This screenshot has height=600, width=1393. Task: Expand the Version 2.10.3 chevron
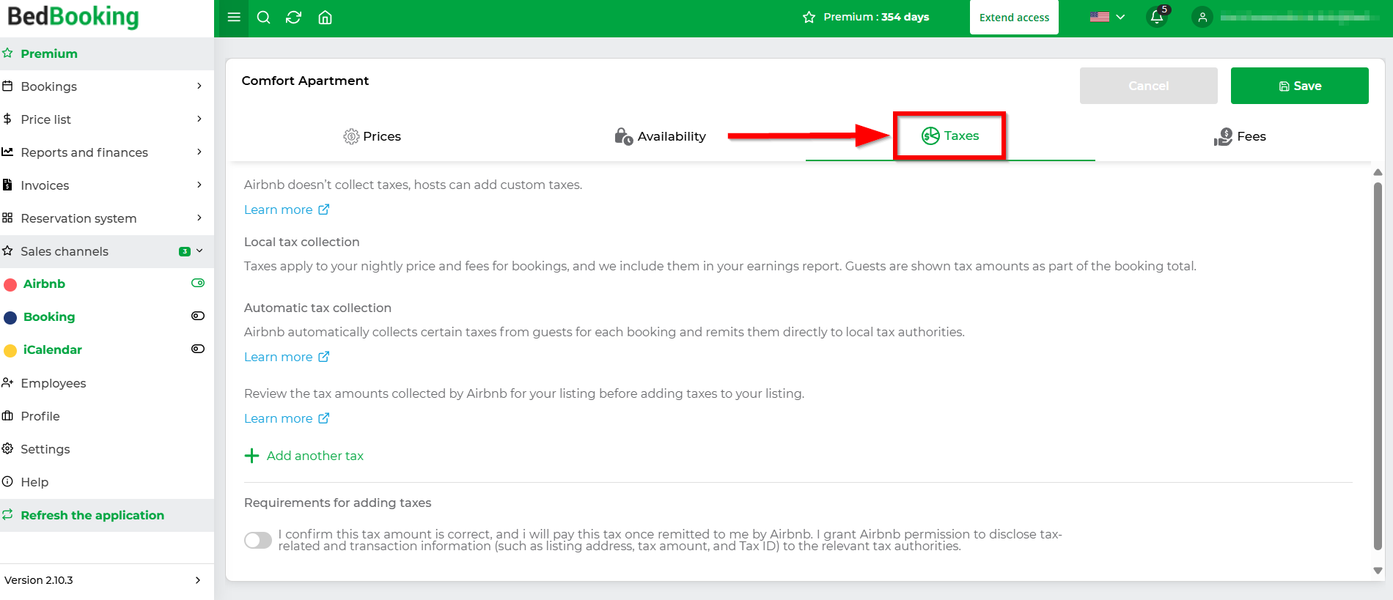coord(198,580)
